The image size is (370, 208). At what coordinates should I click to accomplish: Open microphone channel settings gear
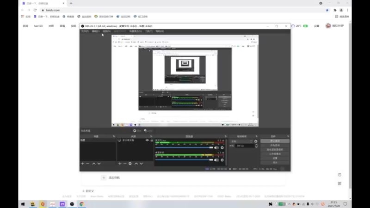(x=222, y=147)
